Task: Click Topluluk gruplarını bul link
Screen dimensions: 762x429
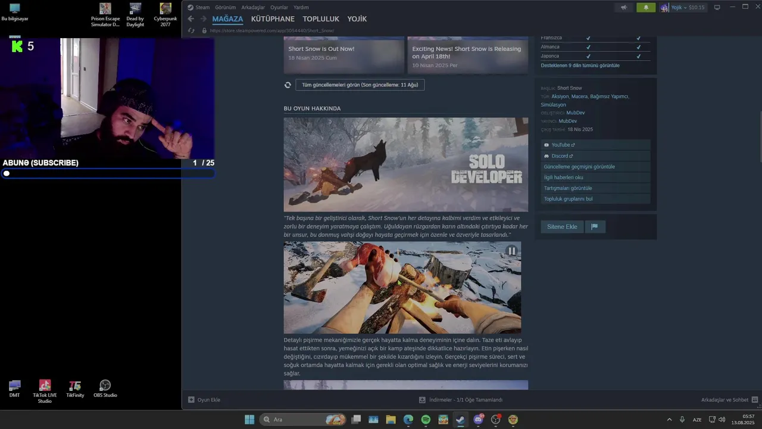Action: pos(595,199)
